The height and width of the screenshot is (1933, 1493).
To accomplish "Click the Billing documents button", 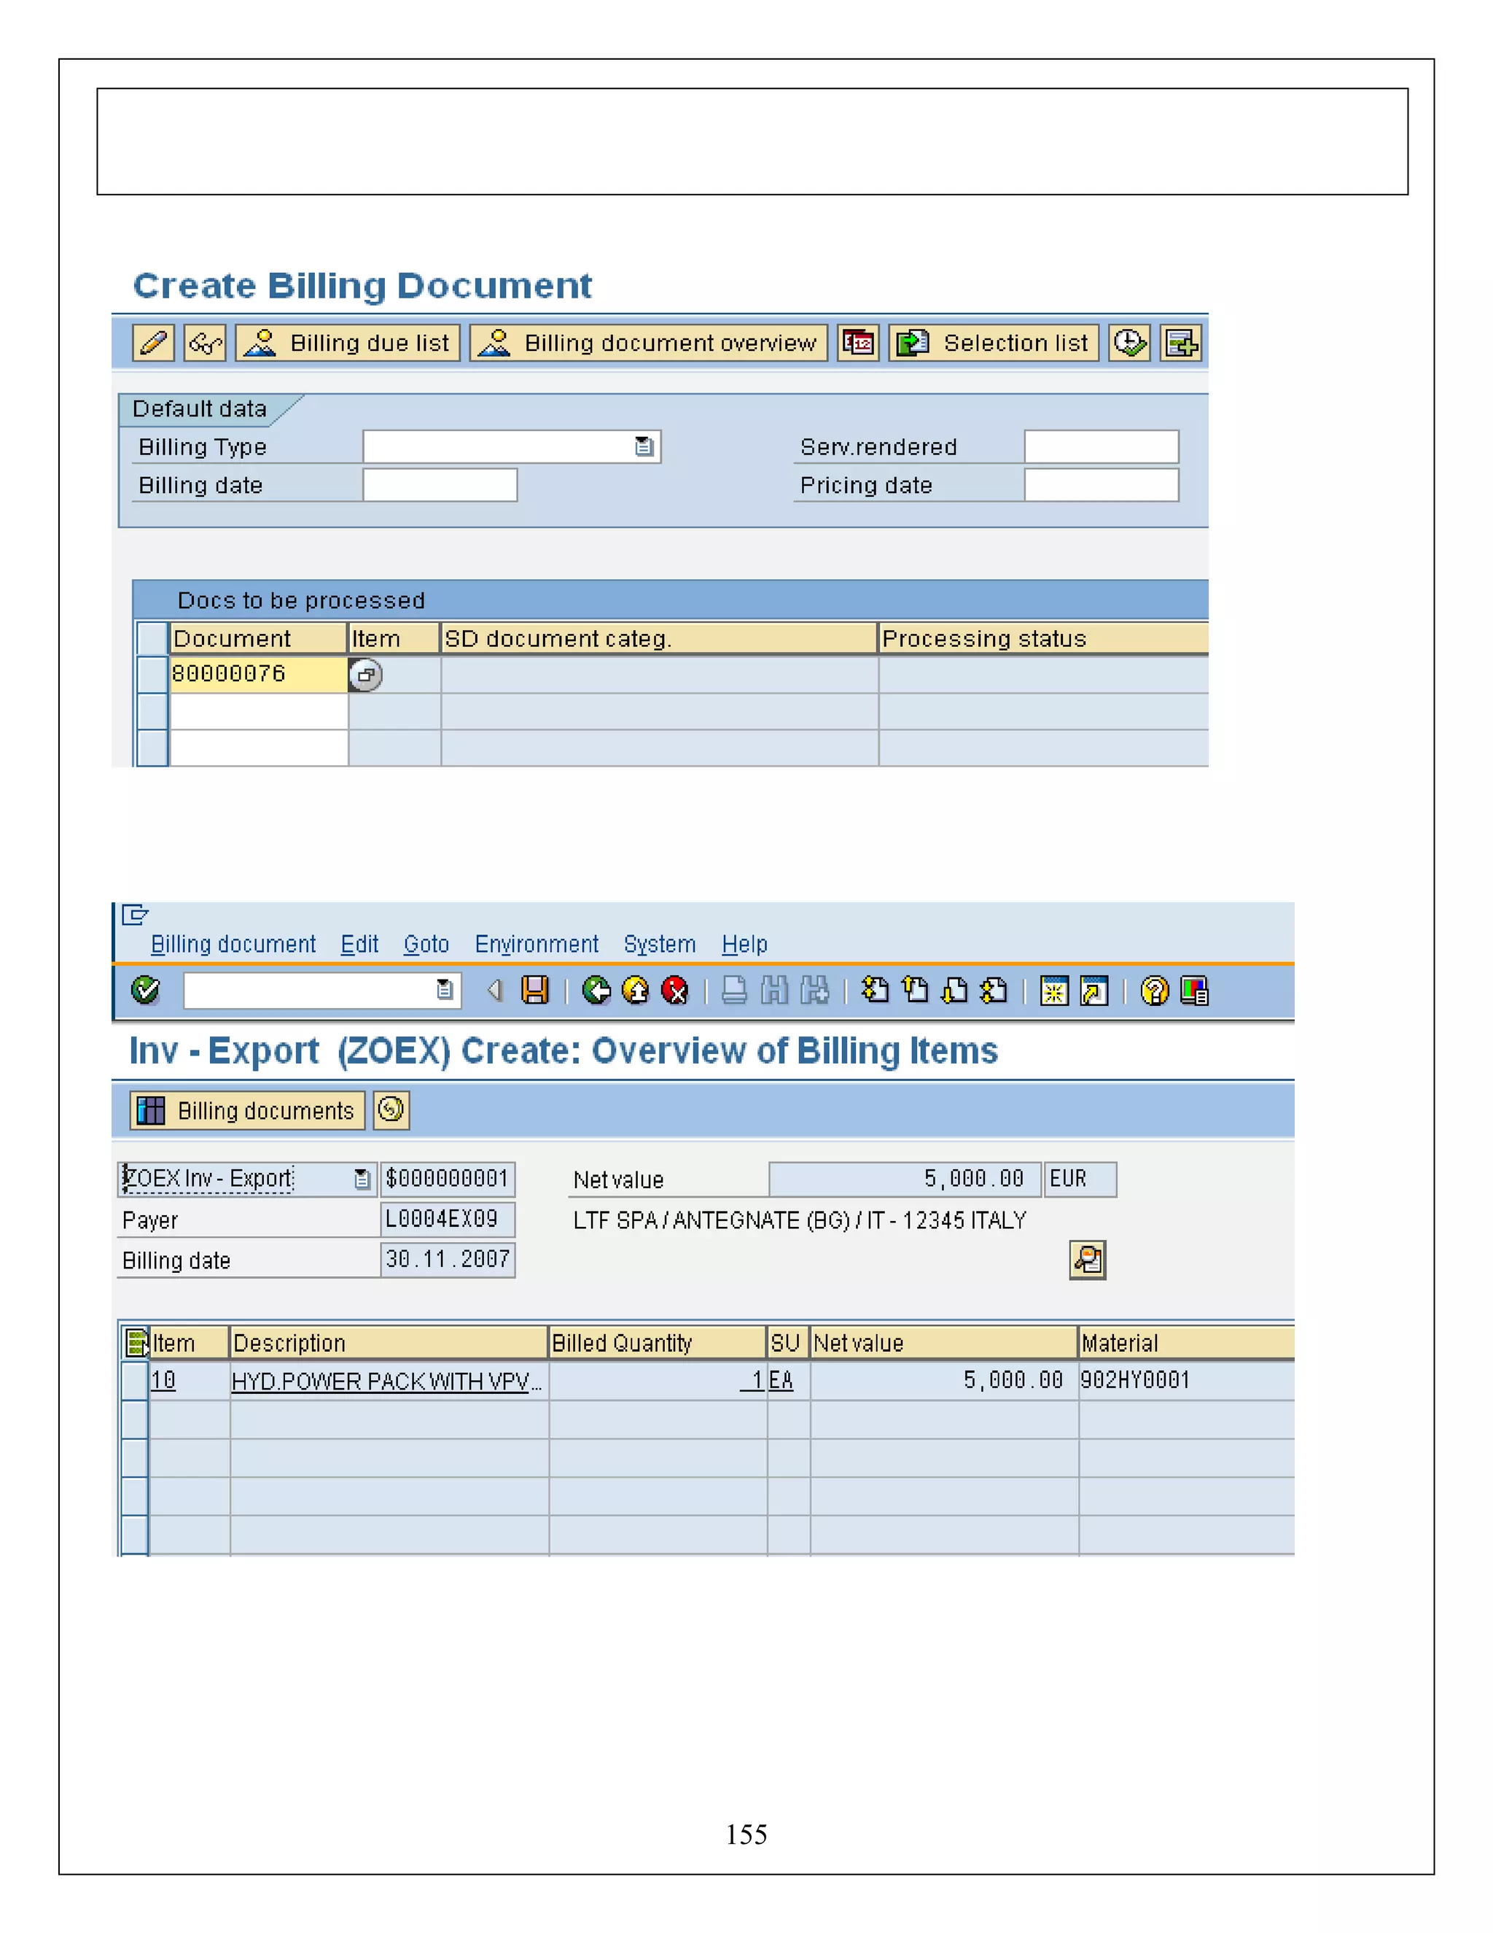I will click(x=248, y=1110).
